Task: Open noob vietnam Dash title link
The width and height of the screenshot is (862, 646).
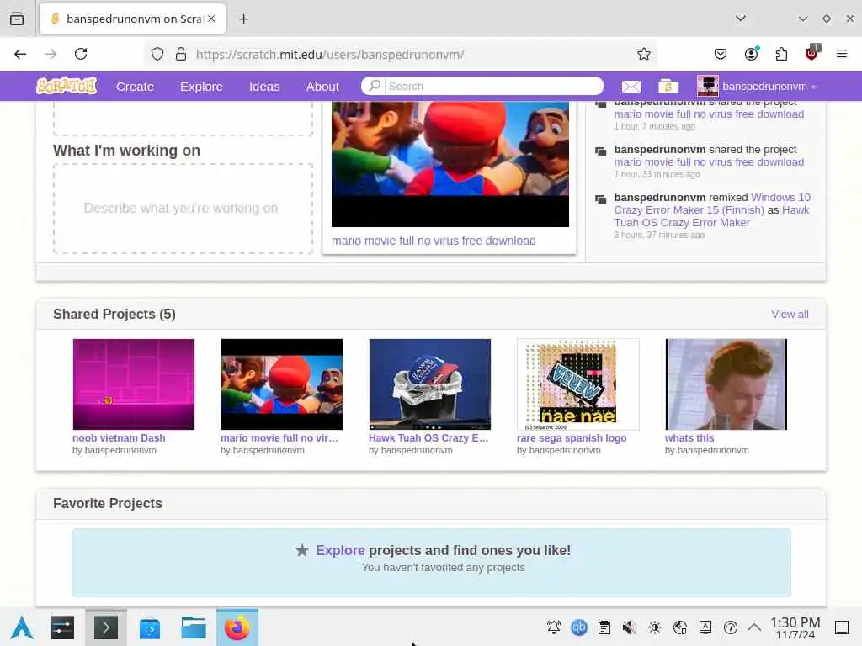Action: [119, 437]
